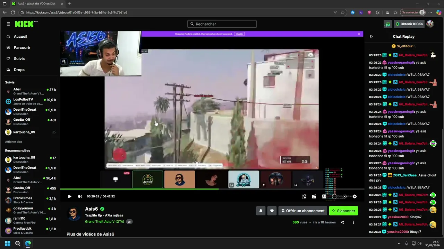Click Obtenir KICKs button
The width and height of the screenshot is (444, 249).
[409, 24]
